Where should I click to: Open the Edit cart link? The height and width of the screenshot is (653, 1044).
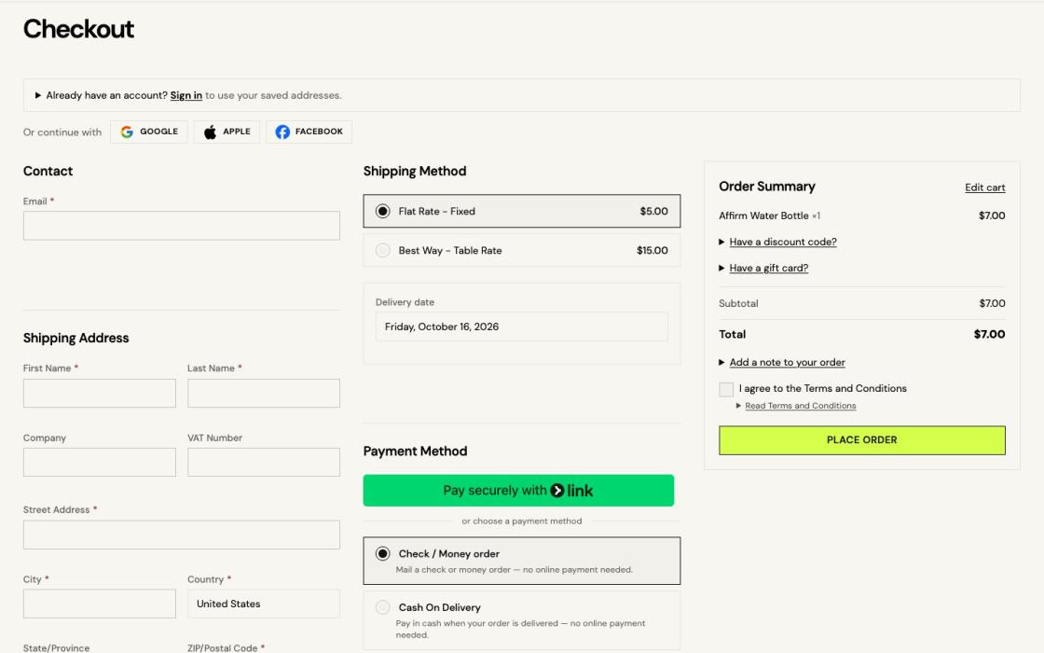pos(984,188)
